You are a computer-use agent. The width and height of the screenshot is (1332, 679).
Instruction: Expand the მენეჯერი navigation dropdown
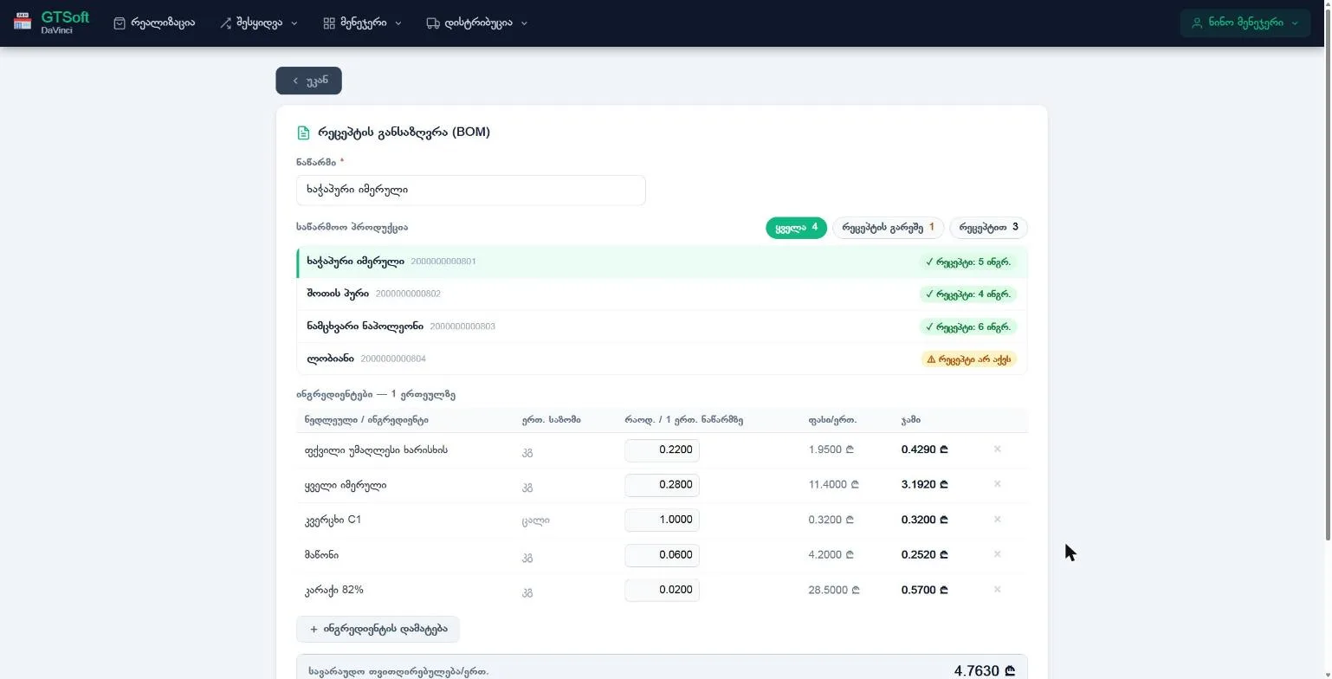[362, 23]
